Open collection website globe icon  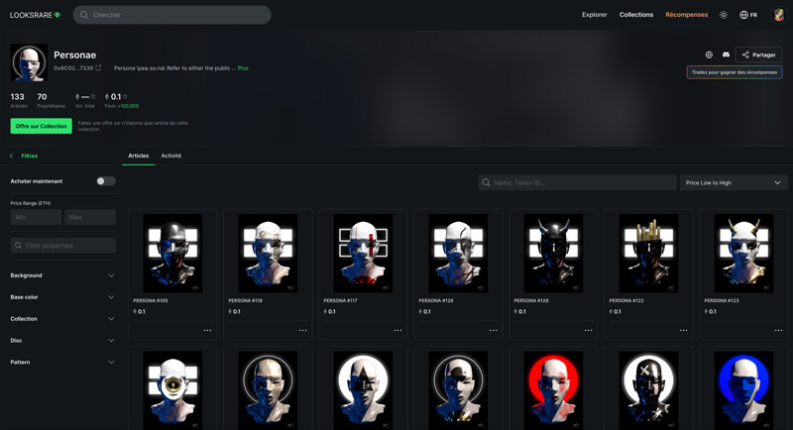pos(709,54)
